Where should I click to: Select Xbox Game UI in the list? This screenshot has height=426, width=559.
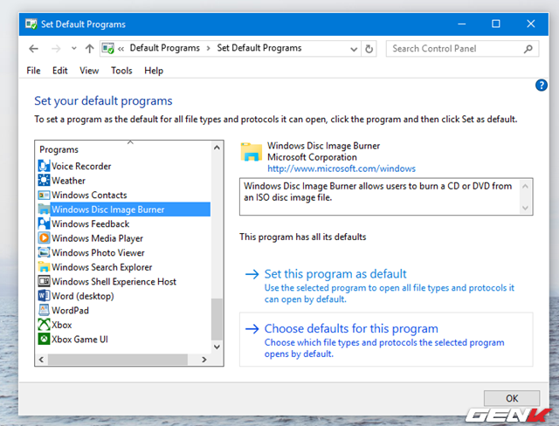79,339
